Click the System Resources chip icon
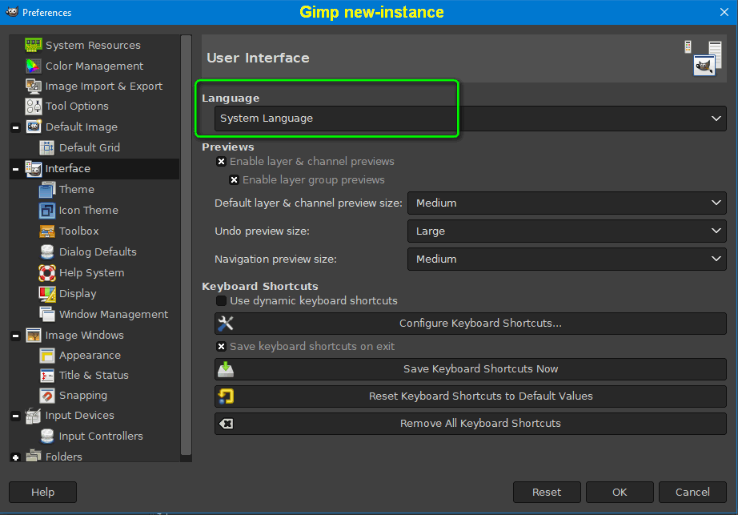 coord(34,45)
